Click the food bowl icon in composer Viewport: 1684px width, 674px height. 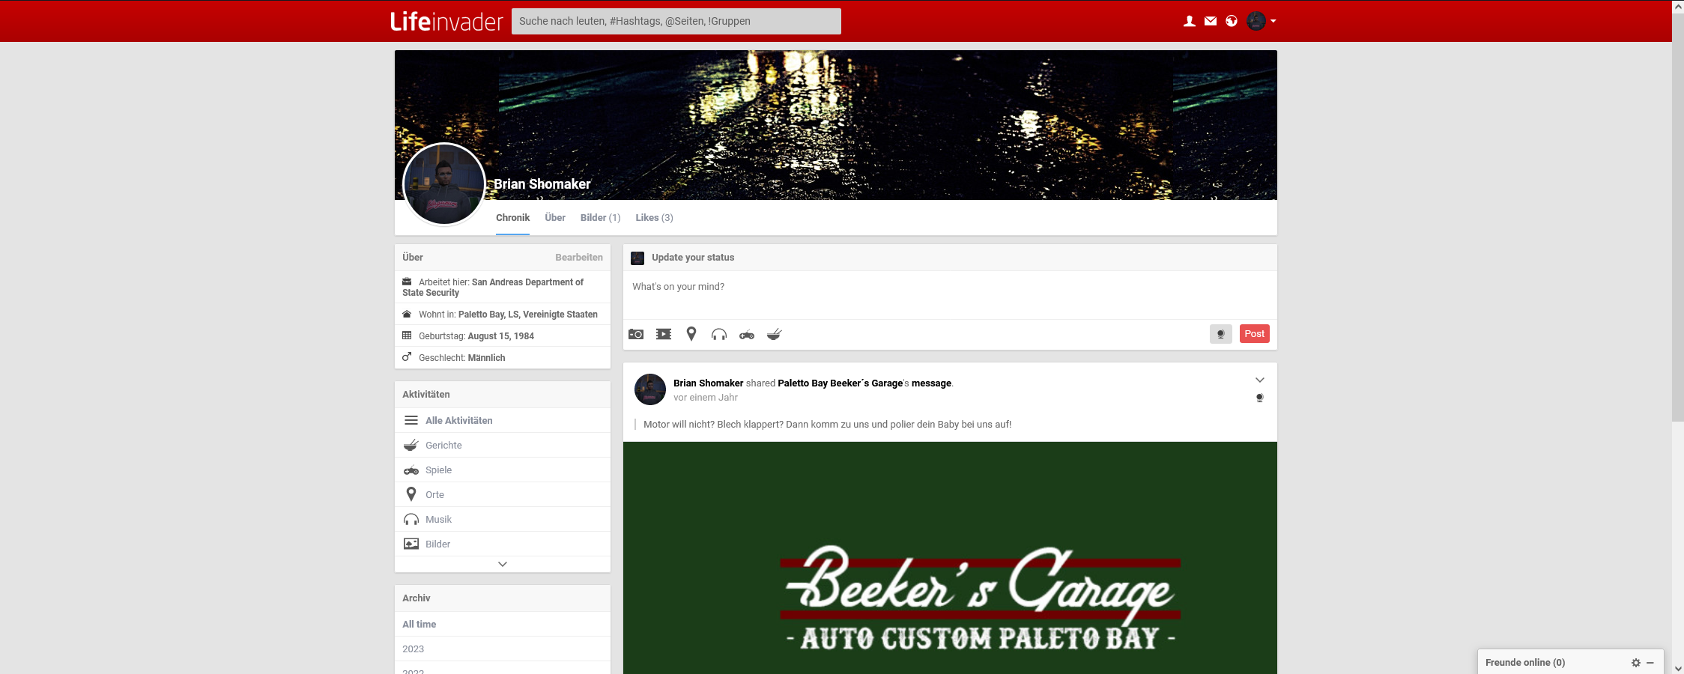775,334
